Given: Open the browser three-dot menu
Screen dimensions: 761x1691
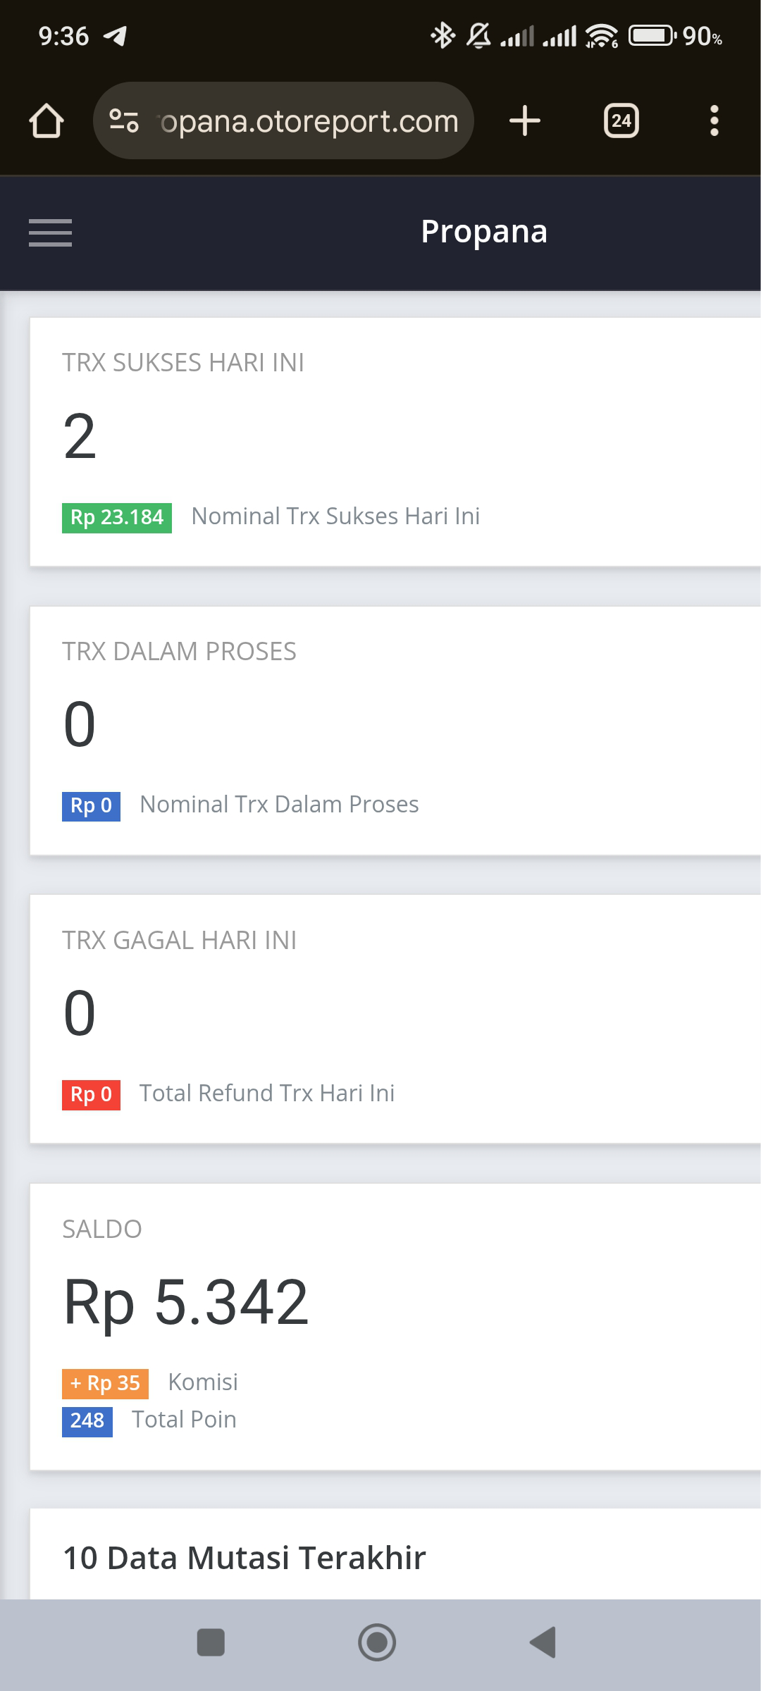Looking at the screenshot, I should point(714,120).
